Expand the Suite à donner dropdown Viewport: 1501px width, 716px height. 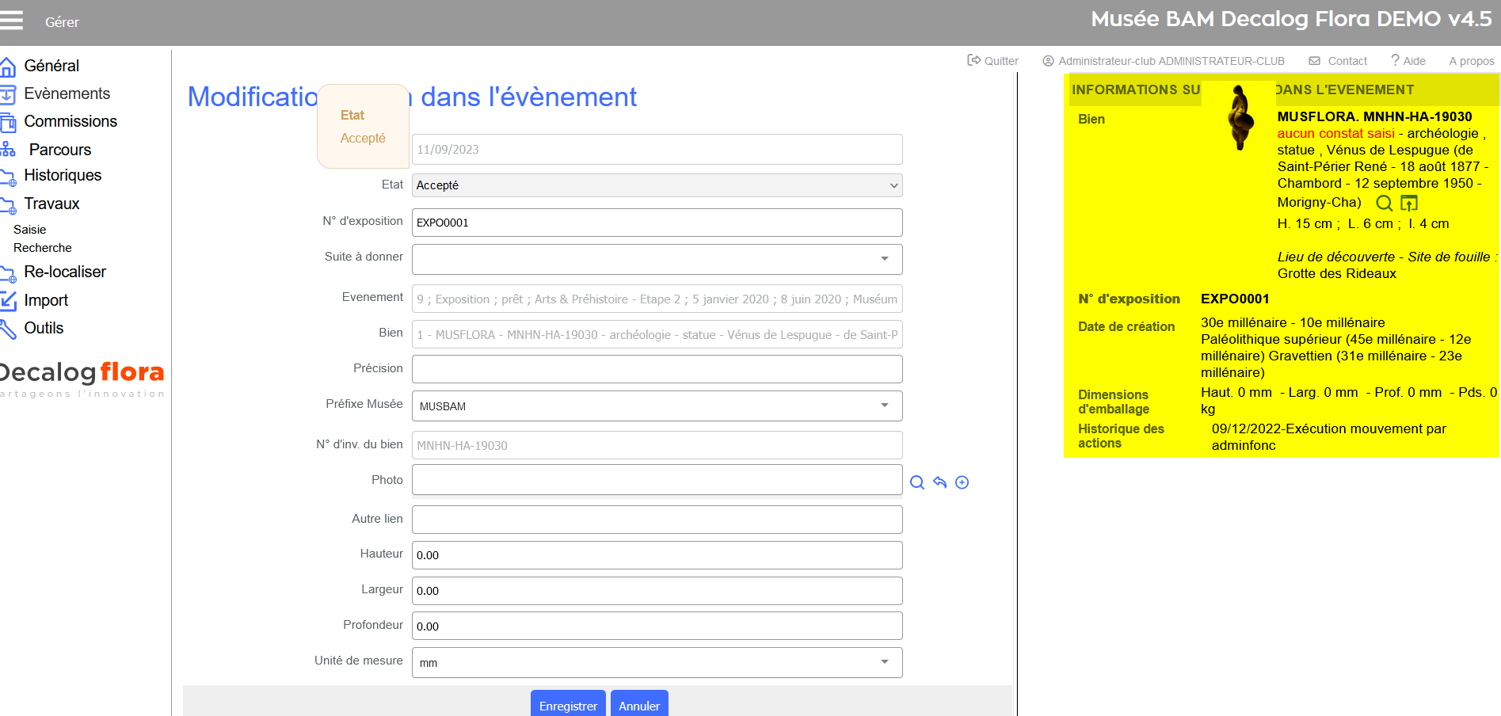(657, 259)
